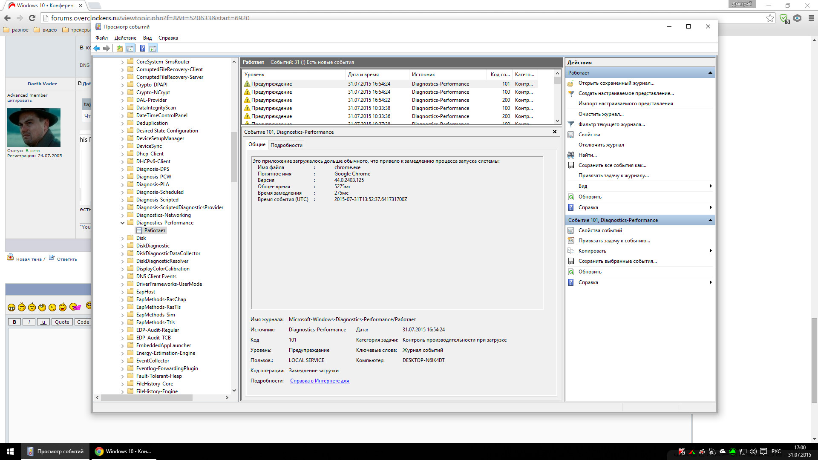The width and height of the screenshot is (818, 460).
Task: Click Обновить icon under Работает section
Action: [x=571, y=197]
